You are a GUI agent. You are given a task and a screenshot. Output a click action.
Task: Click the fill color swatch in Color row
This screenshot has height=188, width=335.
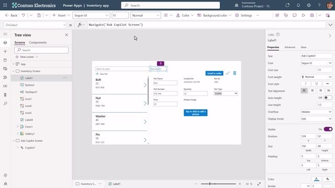[x=328, y=179]
